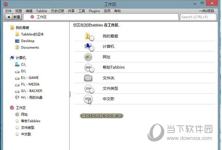
Task: Open the Plugins menu
Action: click(94, 11)
